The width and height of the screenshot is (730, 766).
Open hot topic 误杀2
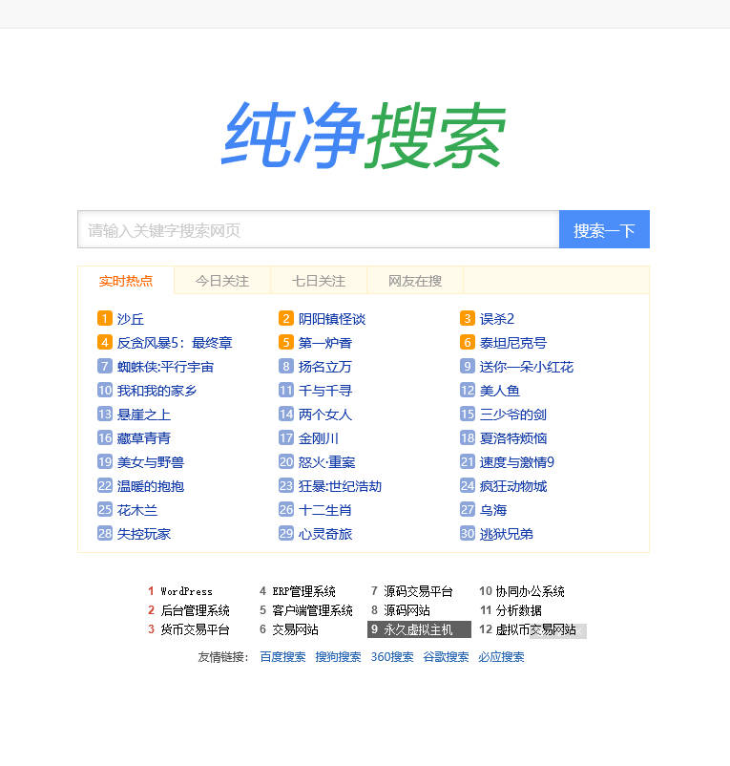(x=497, y=319)
